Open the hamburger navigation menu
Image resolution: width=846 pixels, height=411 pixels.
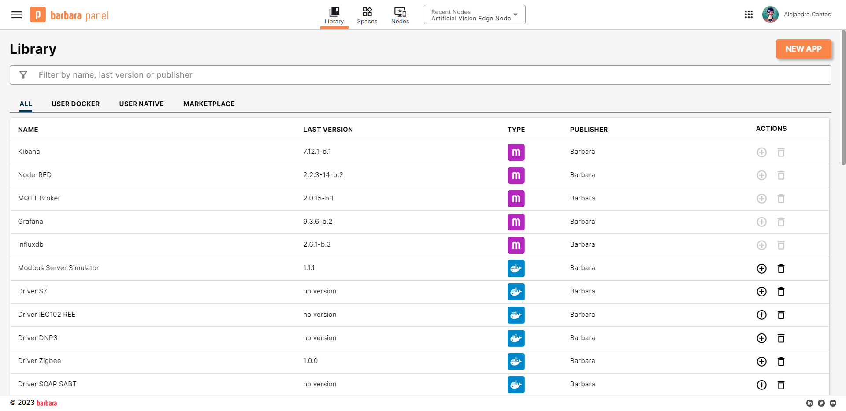click(x=16, y=15)
